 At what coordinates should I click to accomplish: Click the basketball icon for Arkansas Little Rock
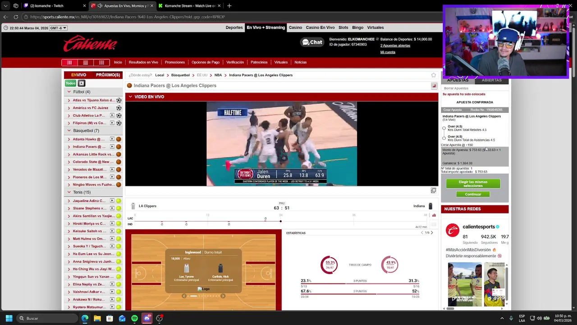119,154
